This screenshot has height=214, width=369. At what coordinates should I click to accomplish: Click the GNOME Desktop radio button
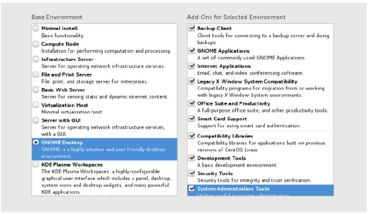[x=36, y=143]
